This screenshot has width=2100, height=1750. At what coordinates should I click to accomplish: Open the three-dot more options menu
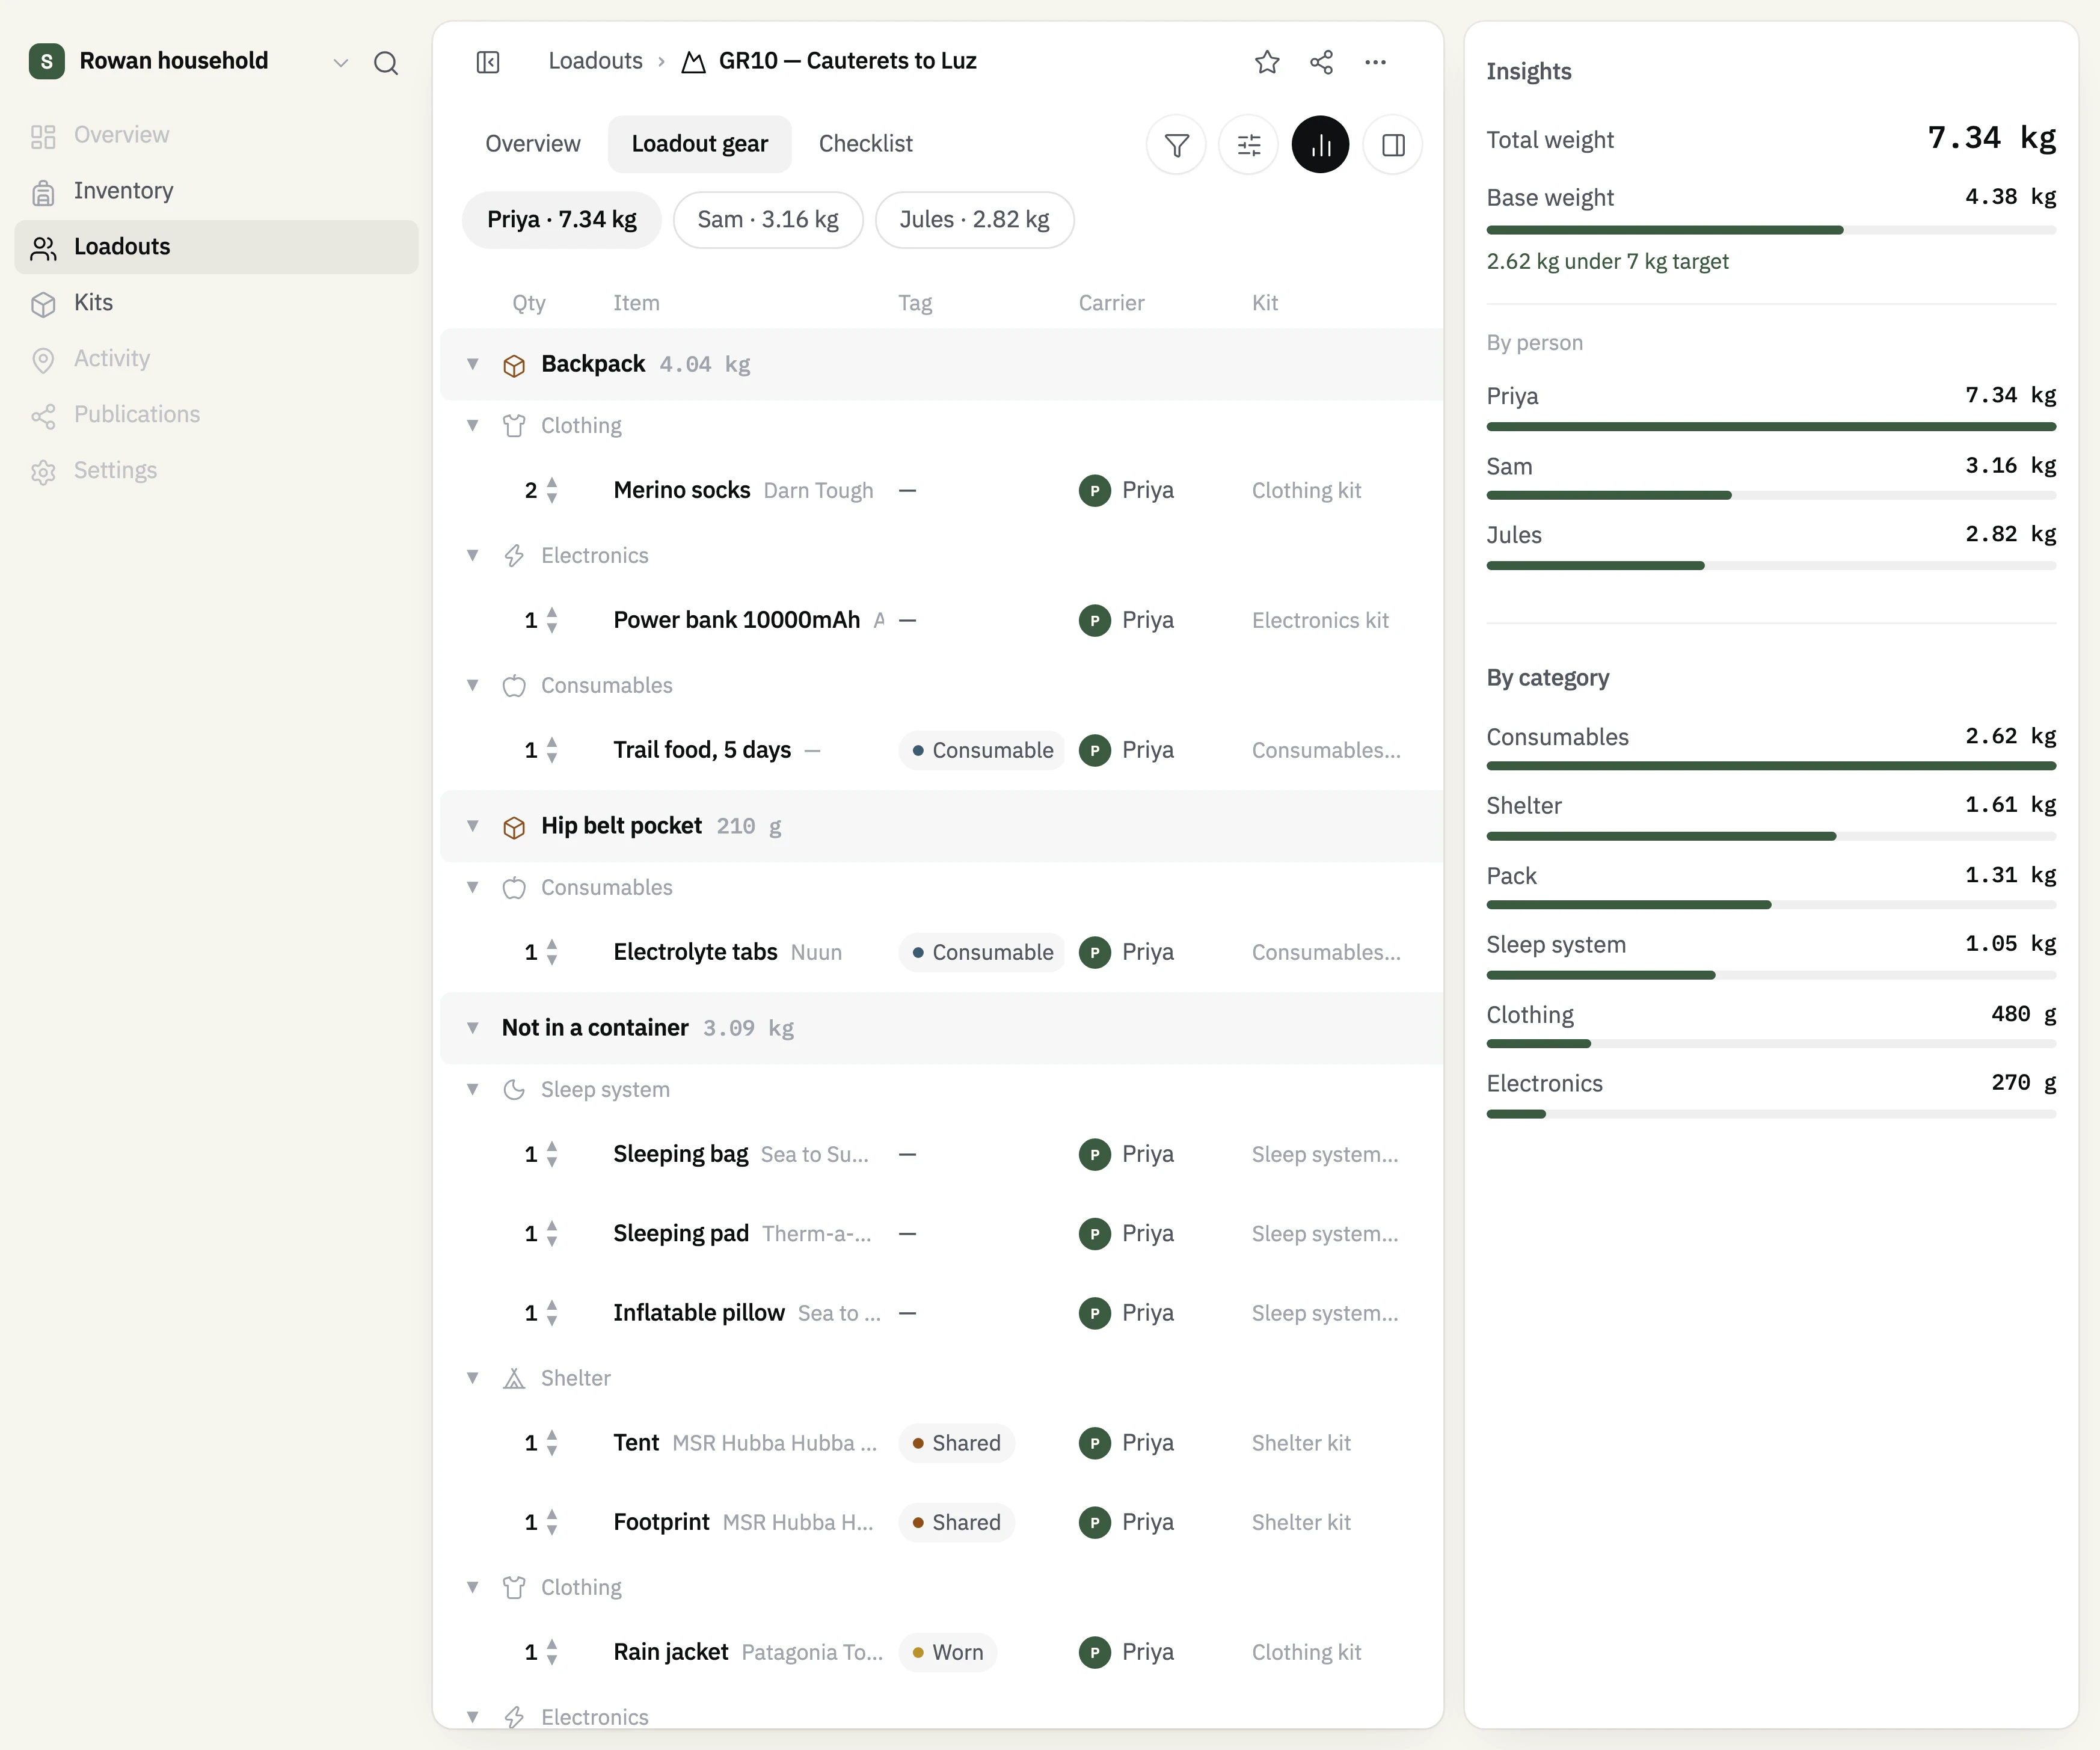(x=1375, y=62)
